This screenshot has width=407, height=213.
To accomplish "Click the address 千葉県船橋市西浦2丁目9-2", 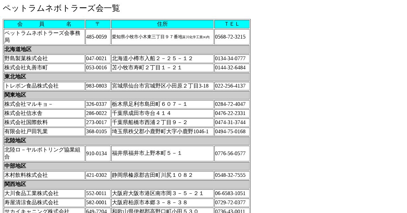I will tap(150, 122).
